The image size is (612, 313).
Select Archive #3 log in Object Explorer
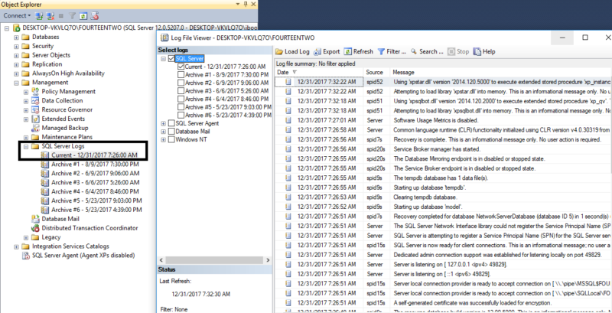(95, 183)
